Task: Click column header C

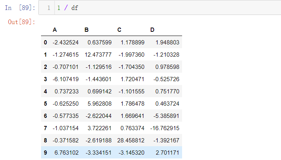Action: tap(119, 30)
